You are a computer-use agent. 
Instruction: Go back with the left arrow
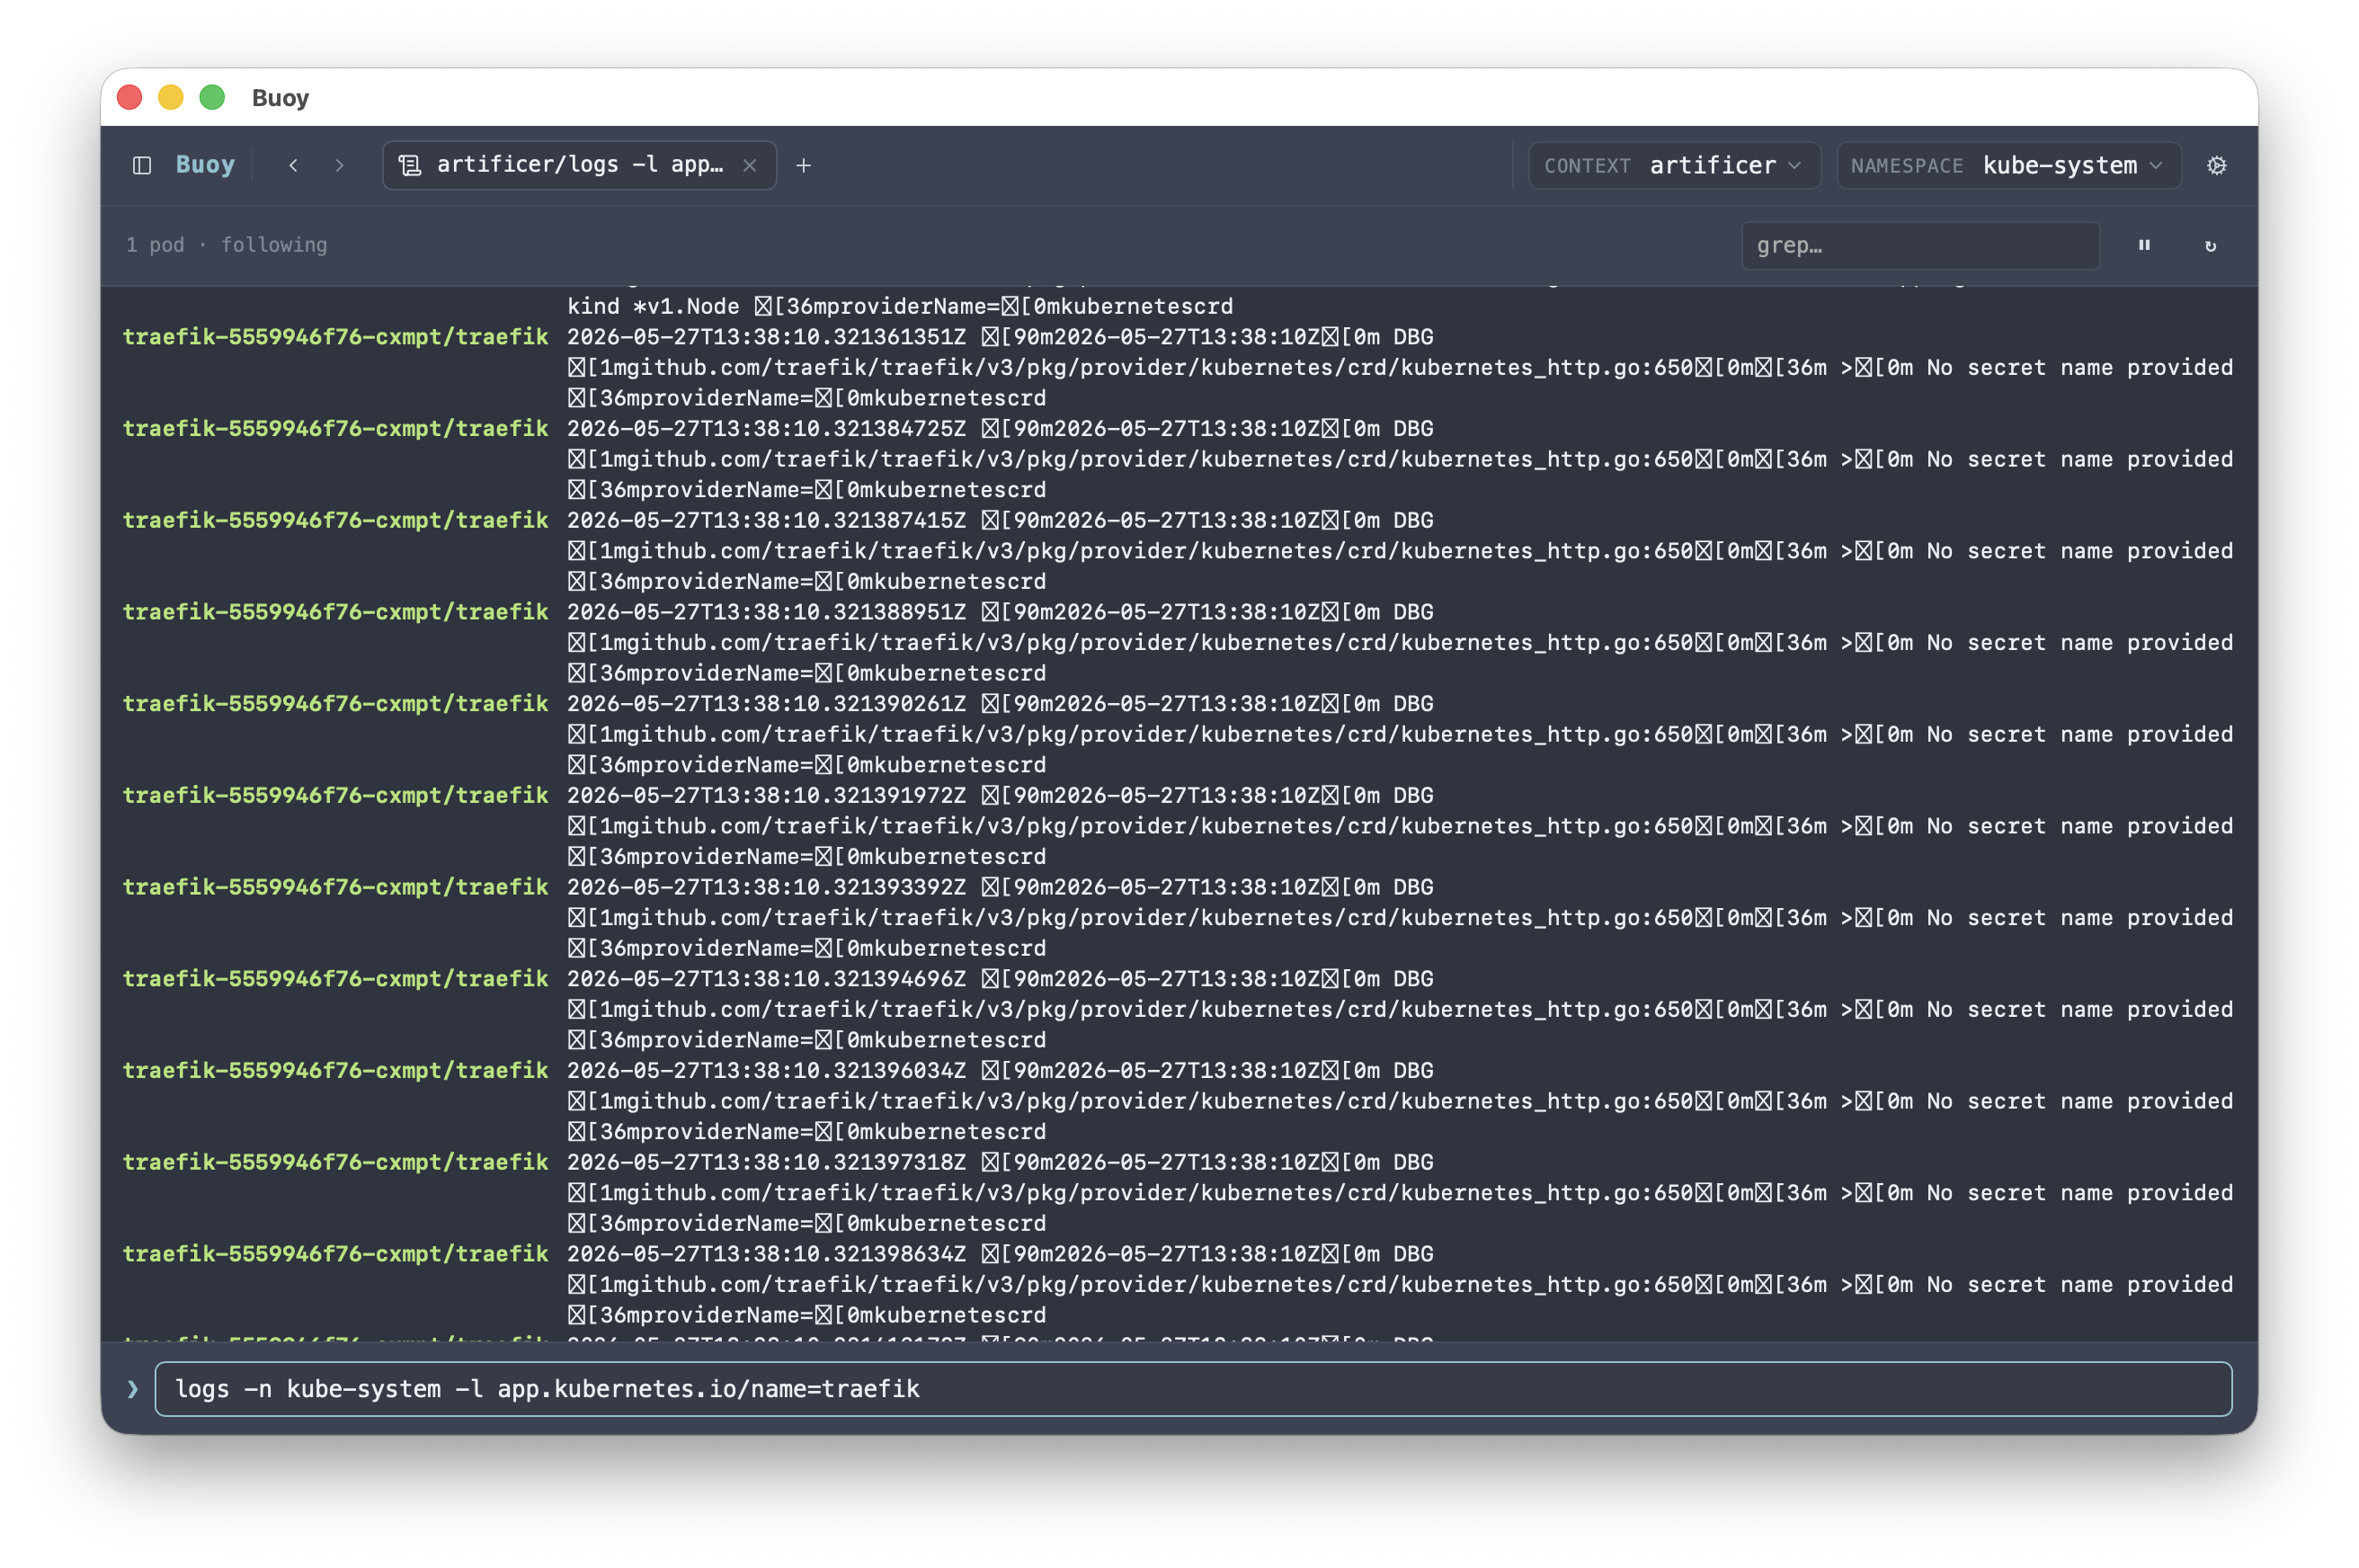click(293, 165)
